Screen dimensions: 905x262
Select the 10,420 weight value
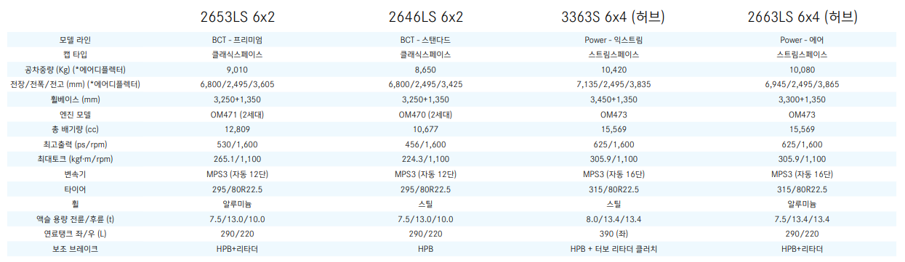pos(614,70)
